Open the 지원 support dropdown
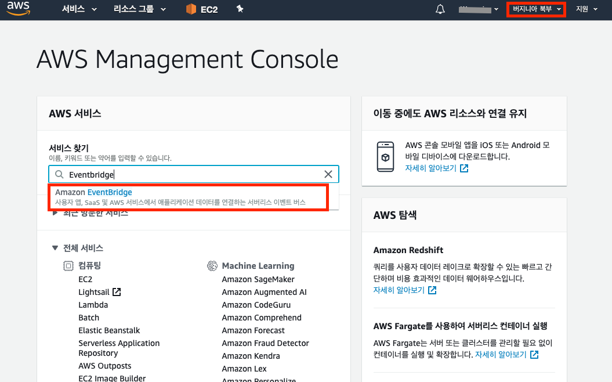 coord(586,9)
